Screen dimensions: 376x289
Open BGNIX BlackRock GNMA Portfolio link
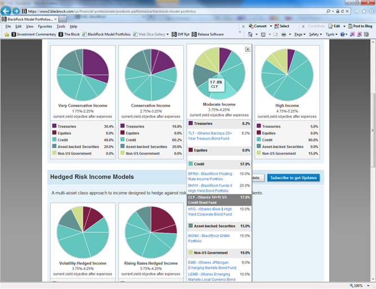(209, 238)
